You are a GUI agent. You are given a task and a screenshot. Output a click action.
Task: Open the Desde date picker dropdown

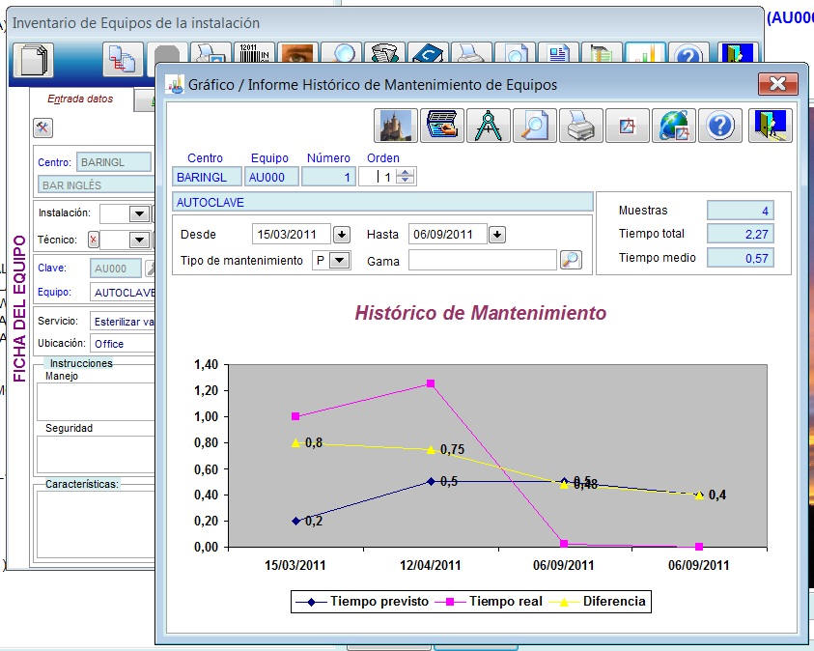[342, 235]
